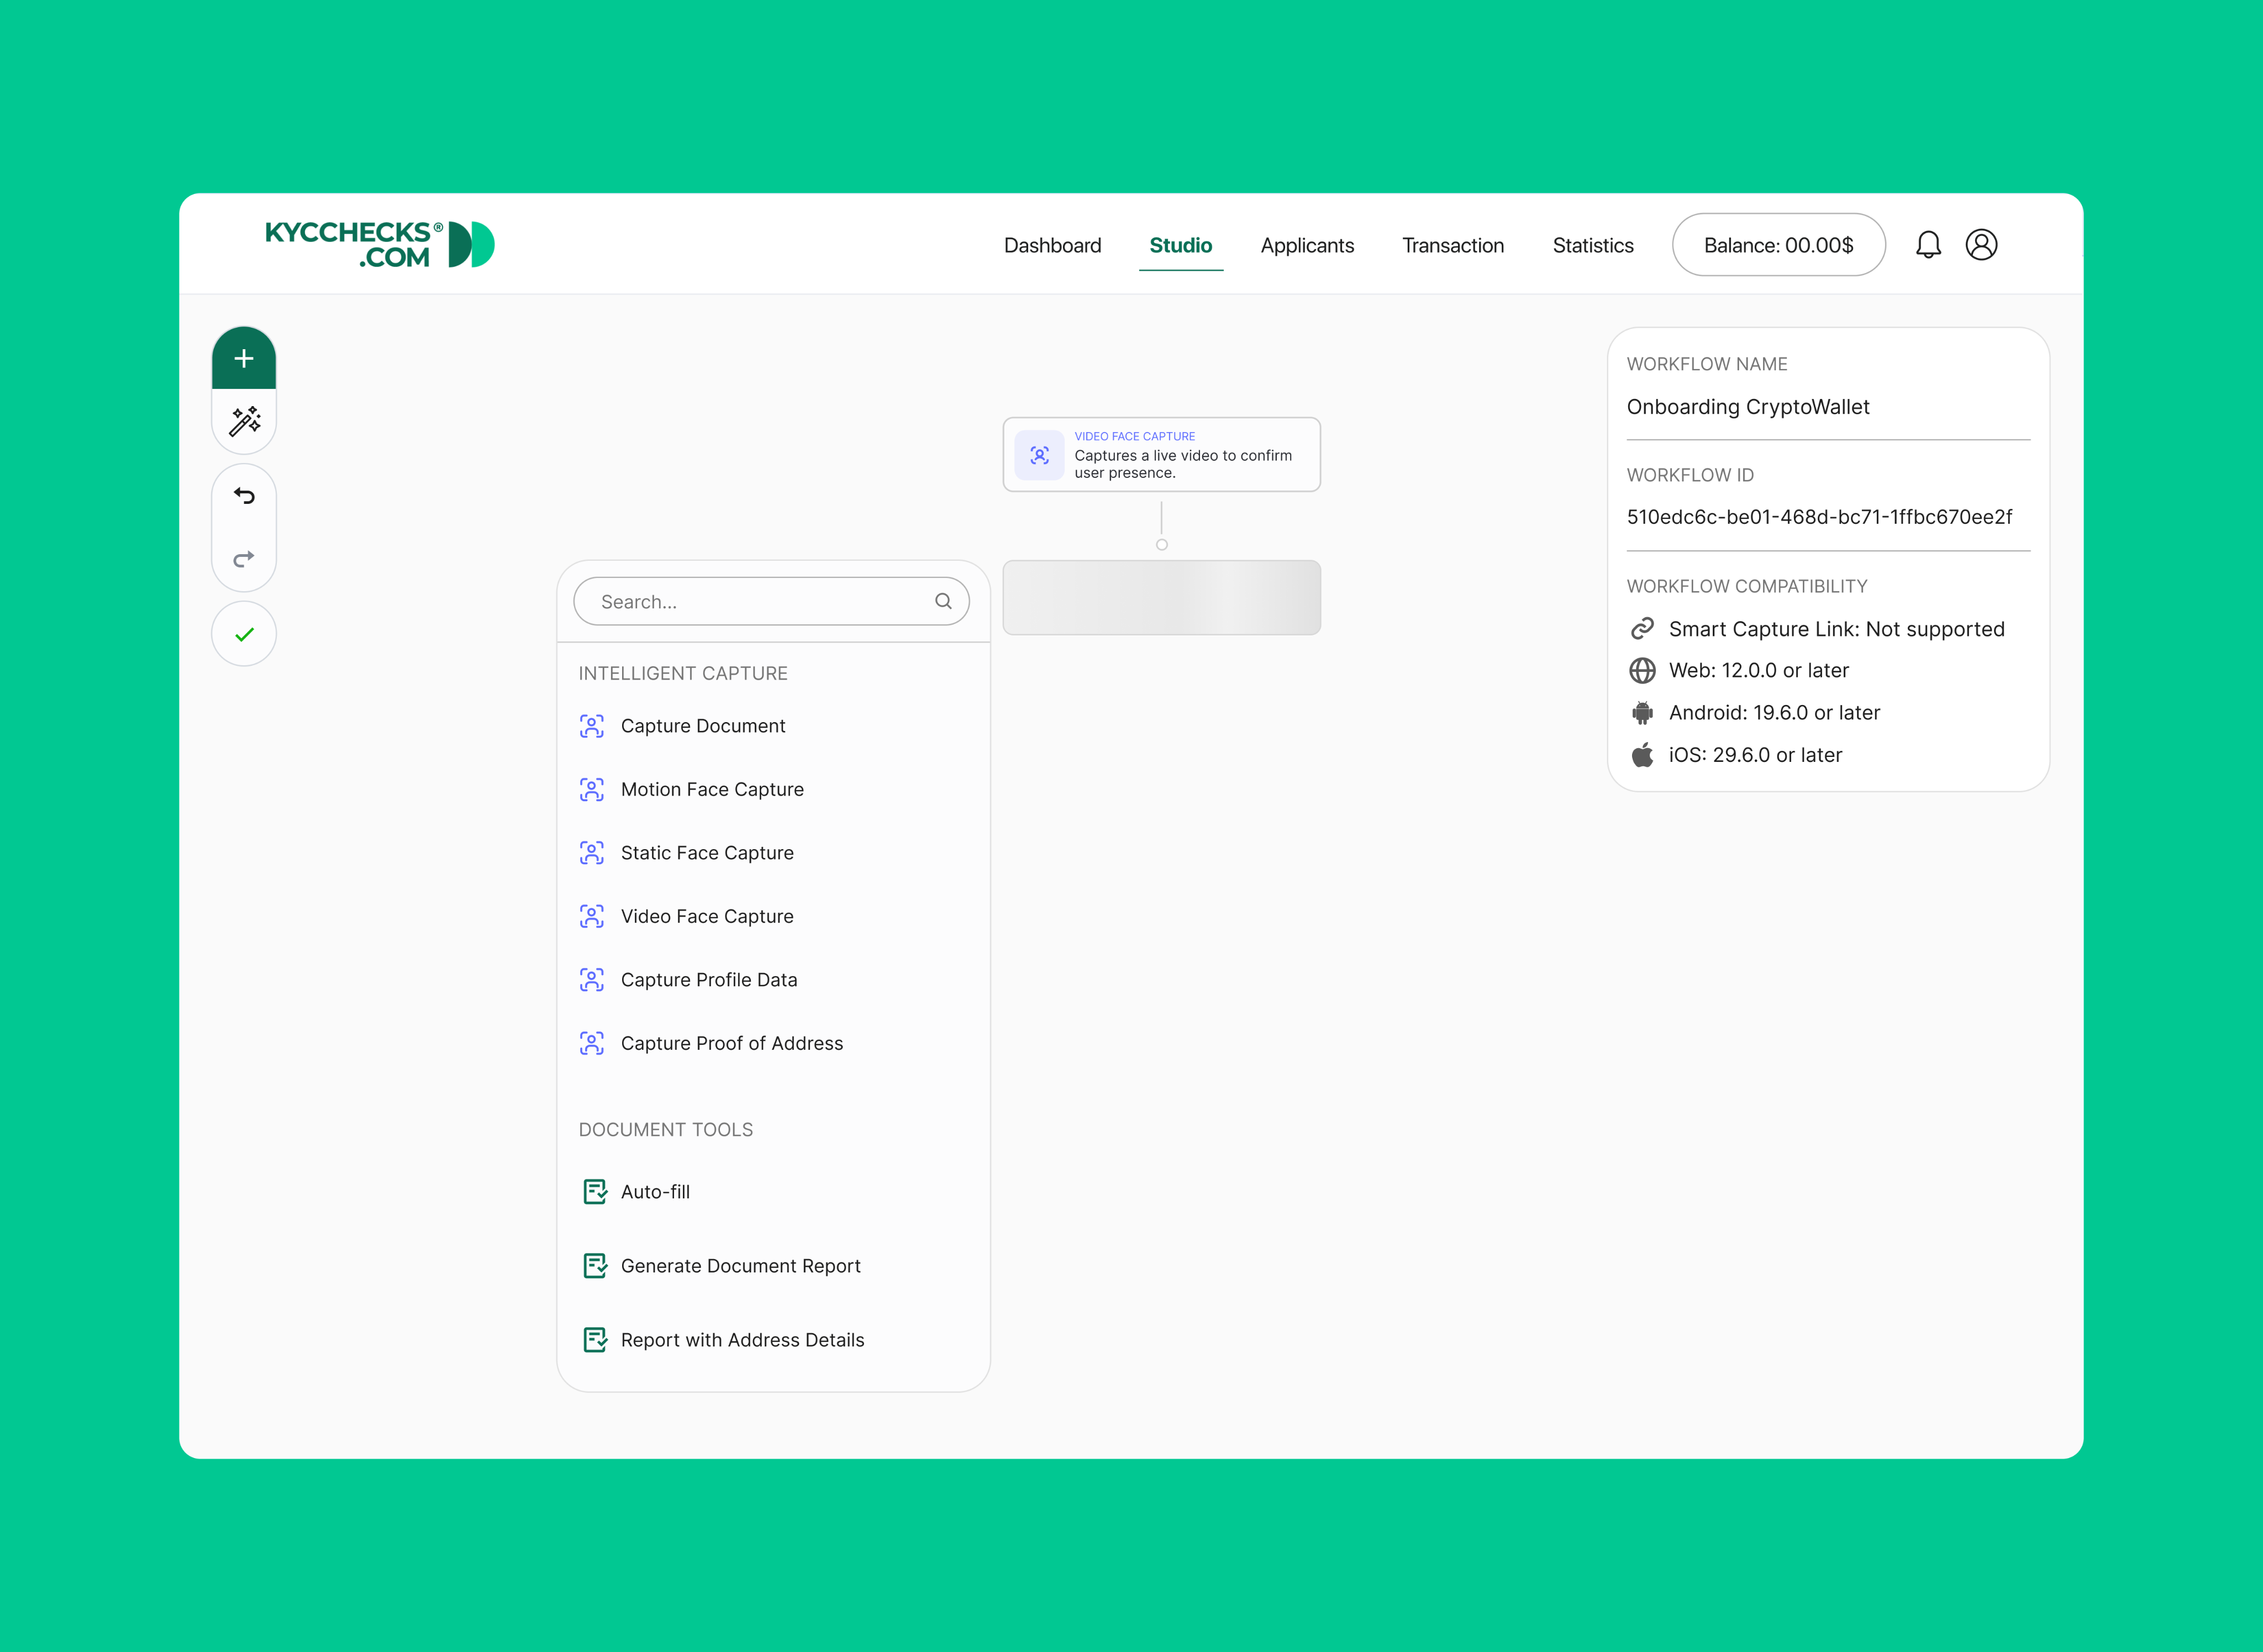Switch to the Studio tab

point(1180,245)
